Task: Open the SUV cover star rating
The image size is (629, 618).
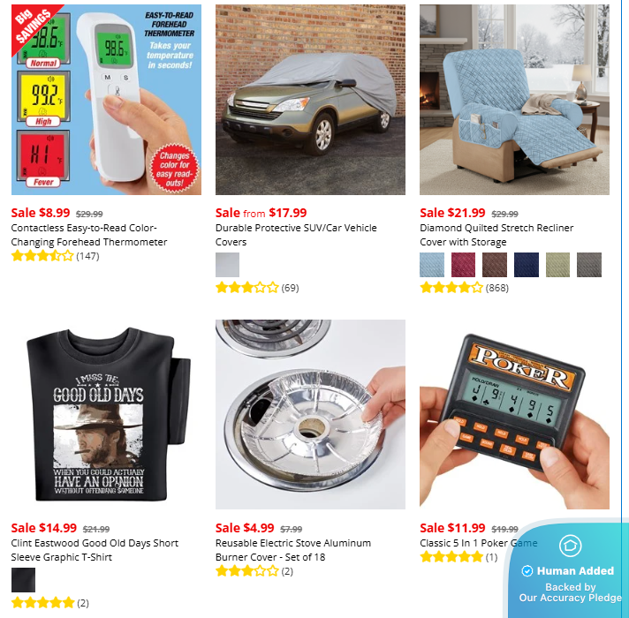Action: (x=257, y=287)
